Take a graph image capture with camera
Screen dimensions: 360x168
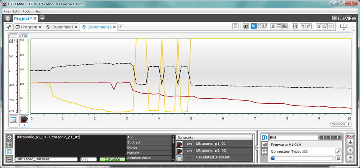pyautogui.click(x=285, y=26)
